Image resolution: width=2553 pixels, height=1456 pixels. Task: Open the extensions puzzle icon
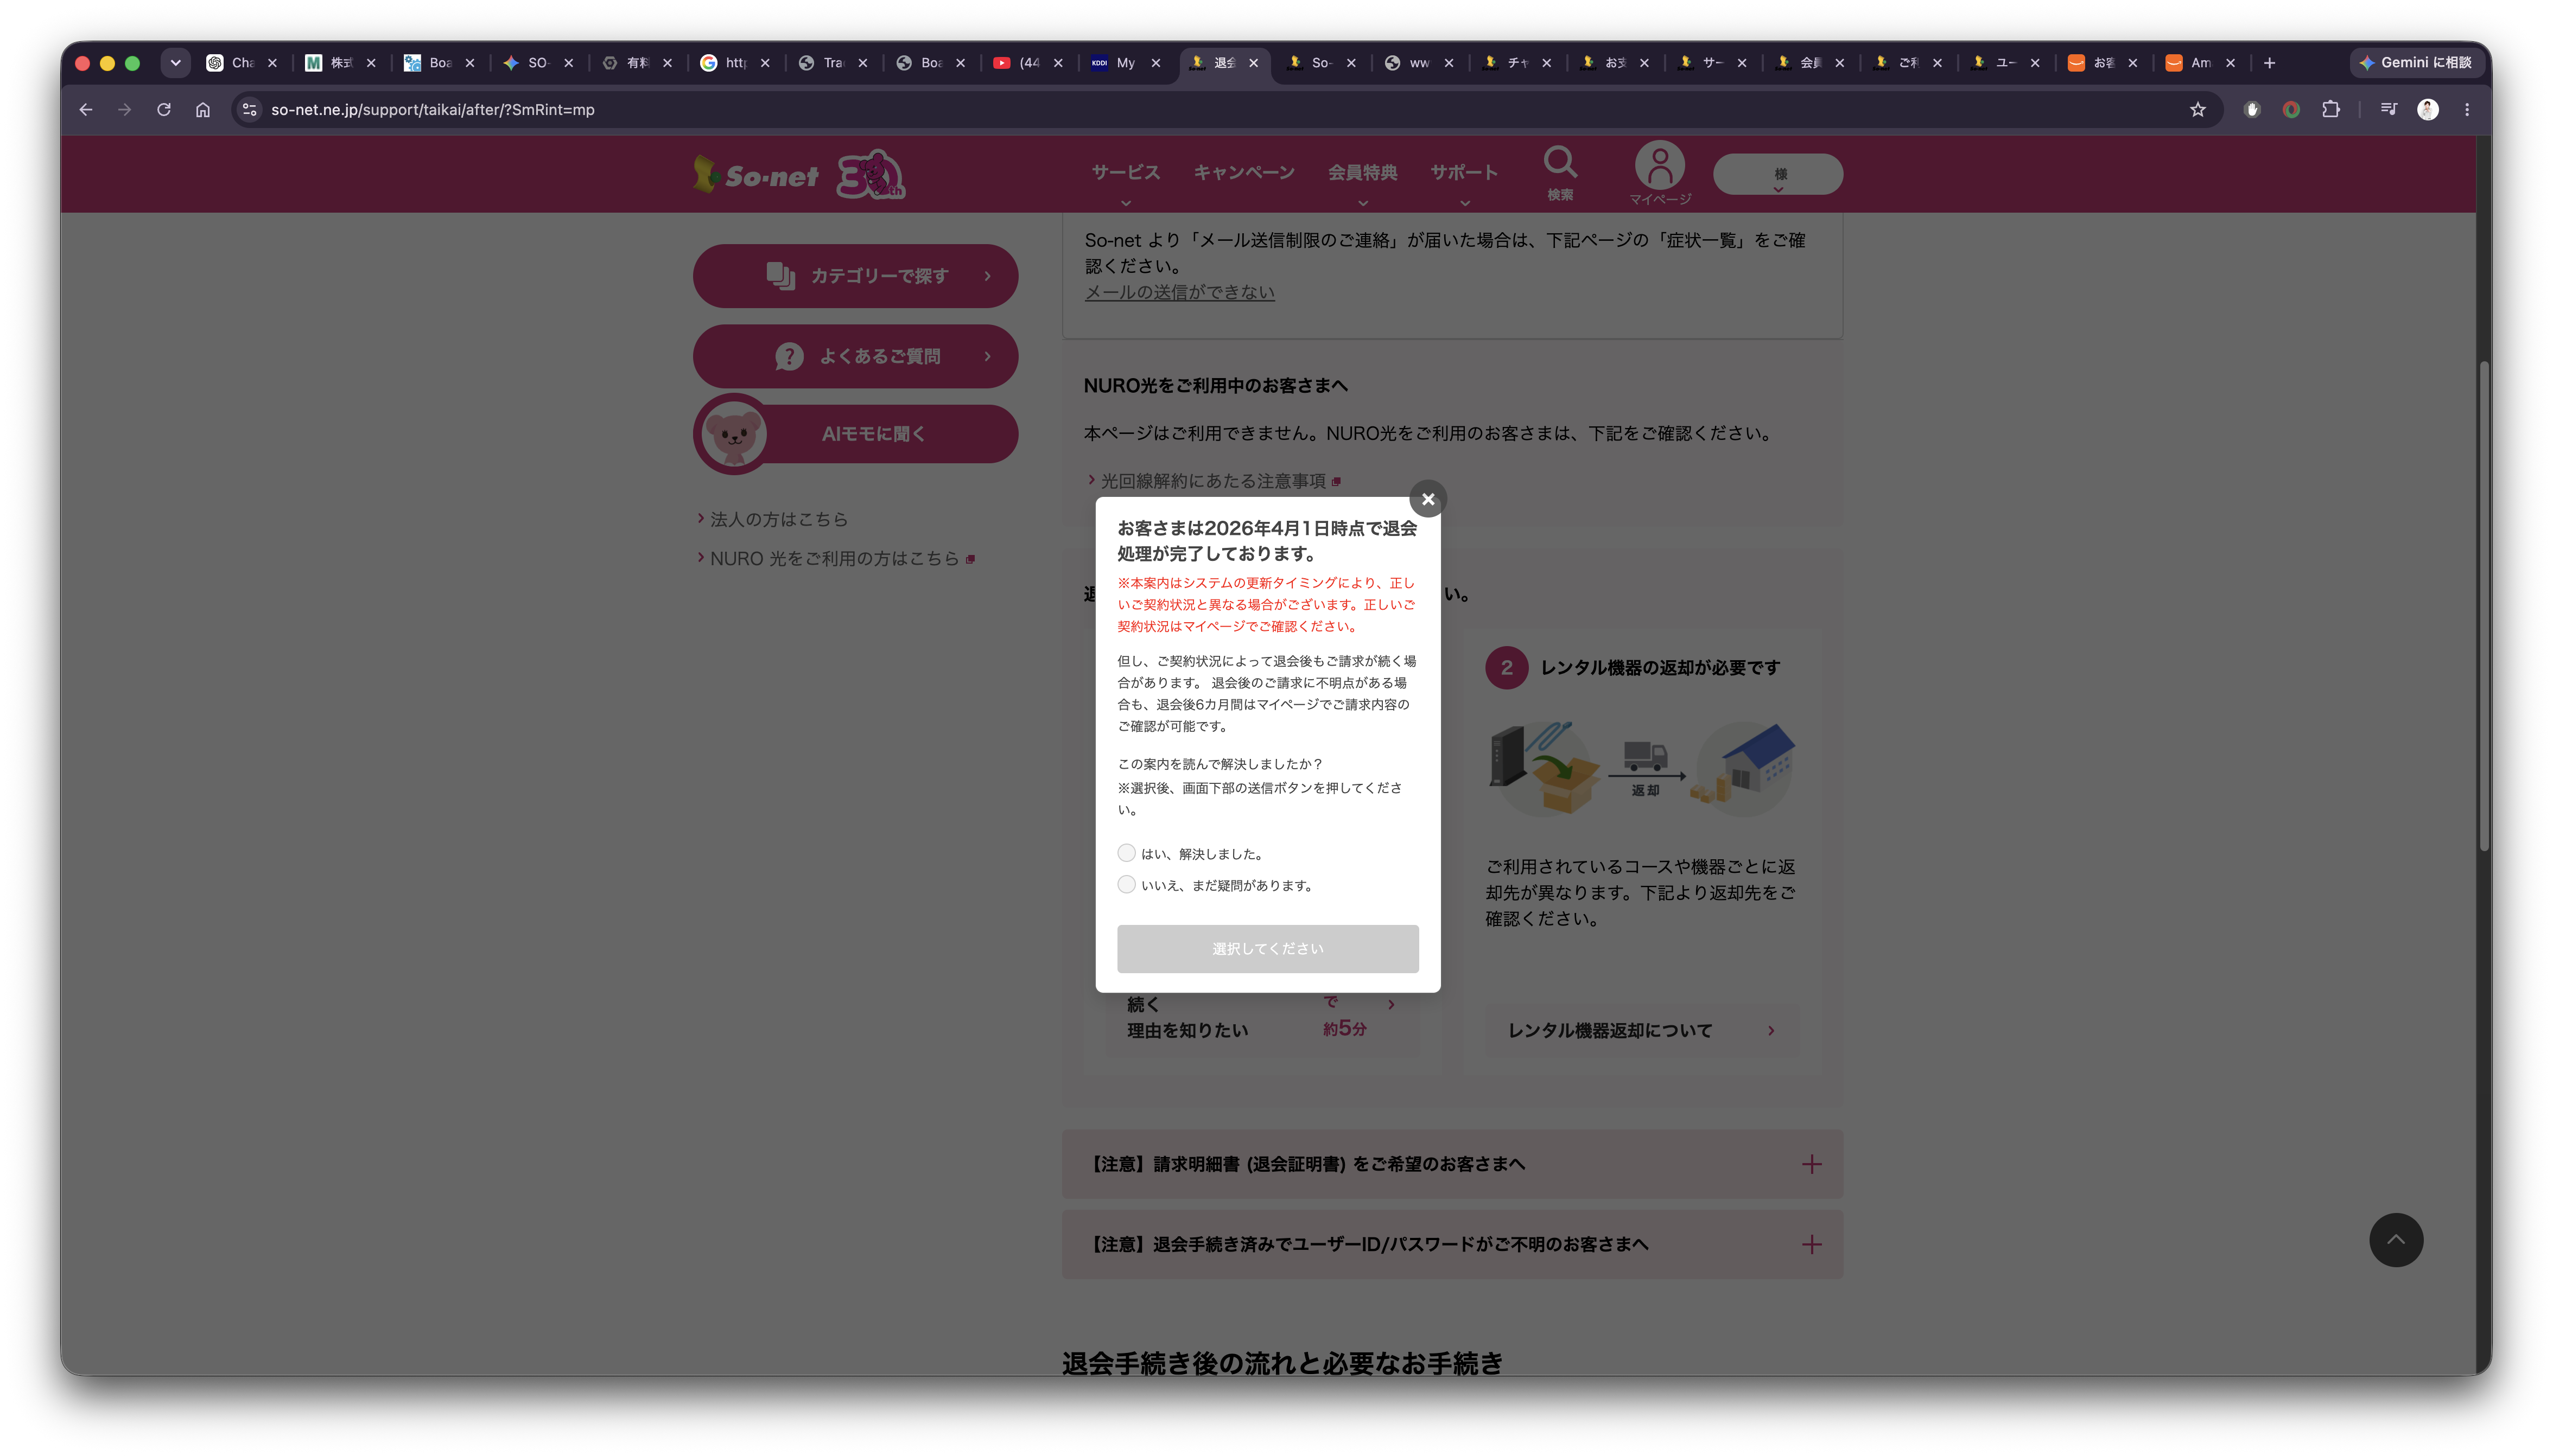tap(2331, 110)
